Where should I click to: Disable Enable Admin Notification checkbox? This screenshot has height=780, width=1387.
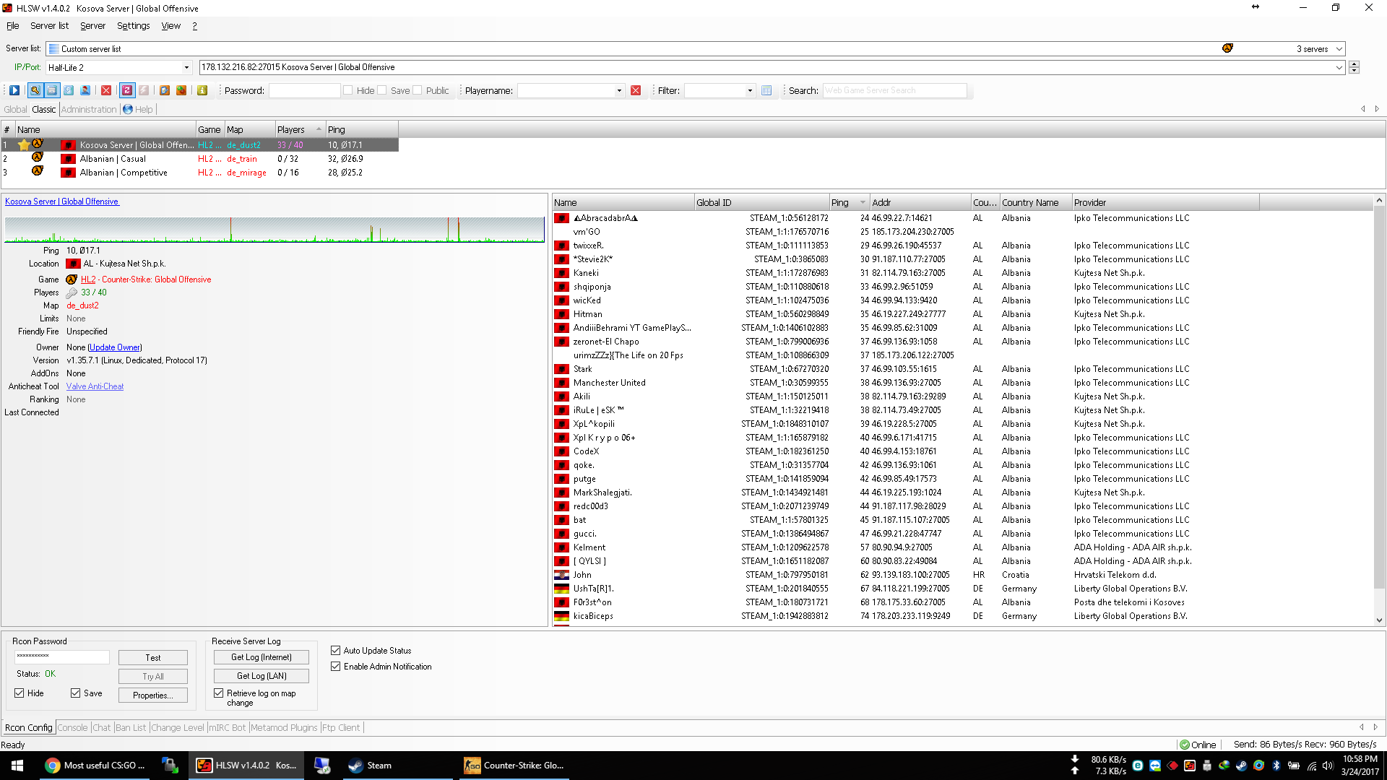[x=335, y=667]
